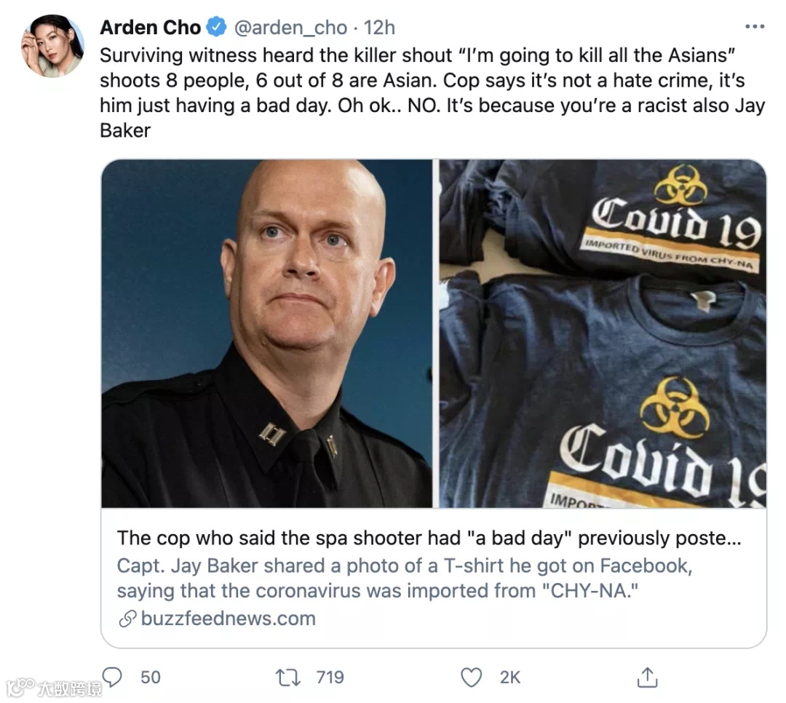Open the police captain photo in card
This screenshot has height=703, width=786.
266,333
